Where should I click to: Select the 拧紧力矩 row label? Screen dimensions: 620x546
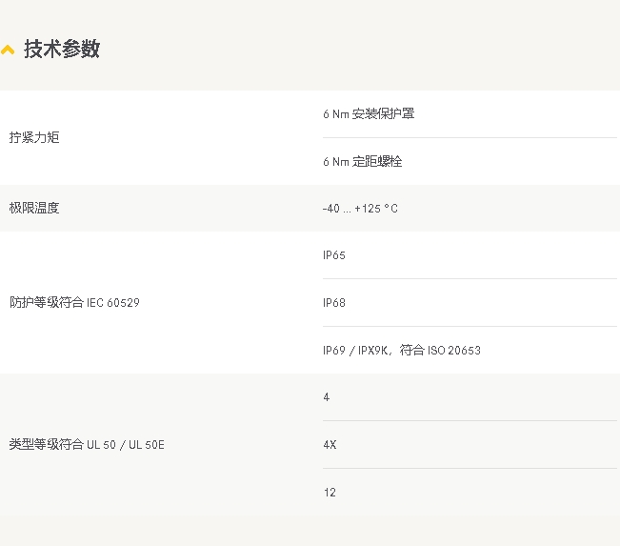coord(34,137)
